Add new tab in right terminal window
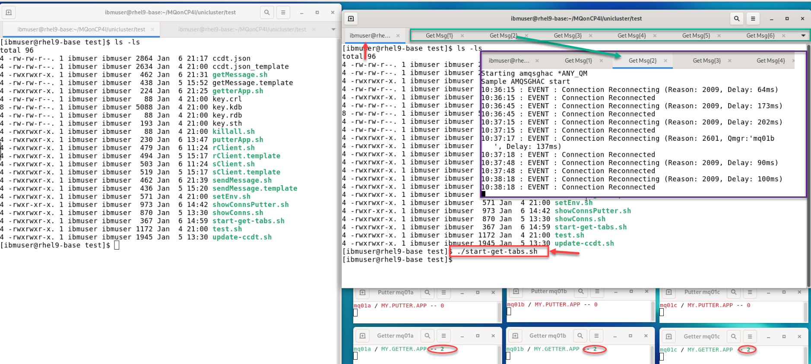 coord(351,19)
